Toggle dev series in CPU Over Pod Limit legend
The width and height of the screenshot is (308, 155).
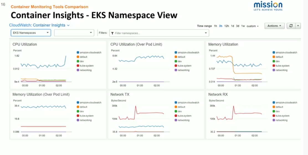(x=179, y=61)
